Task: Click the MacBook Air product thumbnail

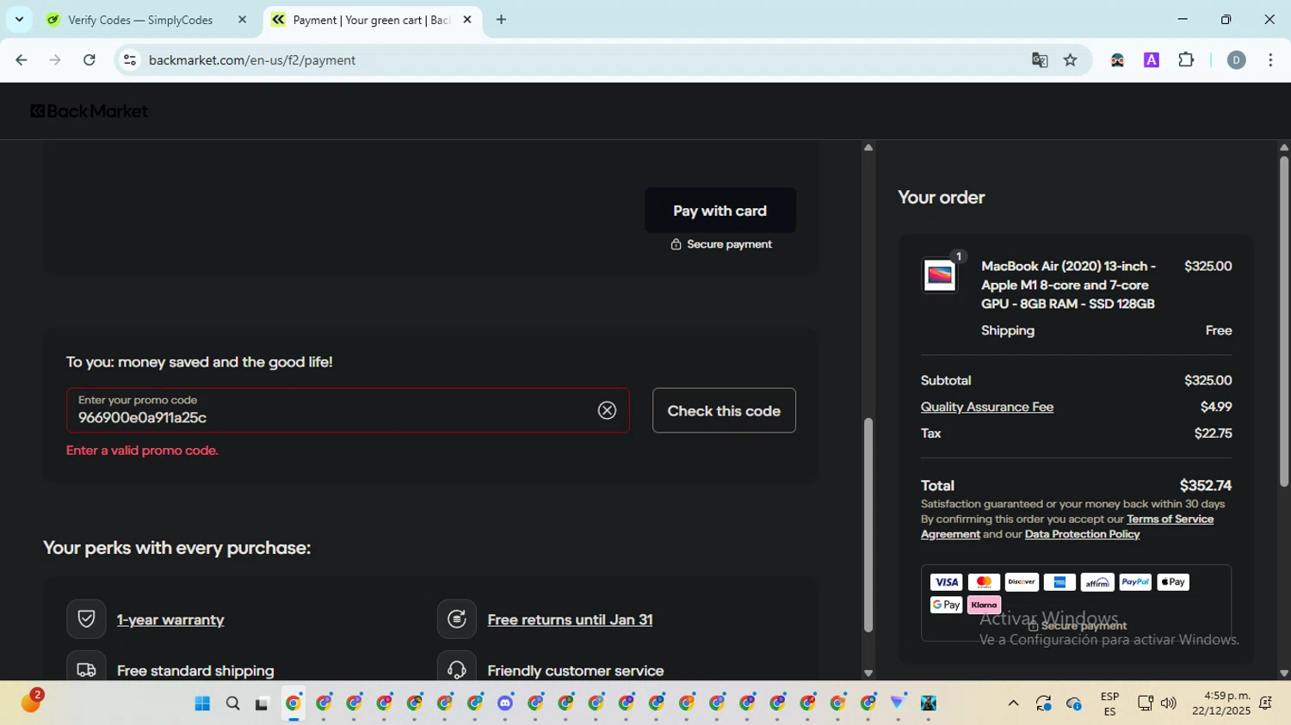Action: (x=940, y=275)
